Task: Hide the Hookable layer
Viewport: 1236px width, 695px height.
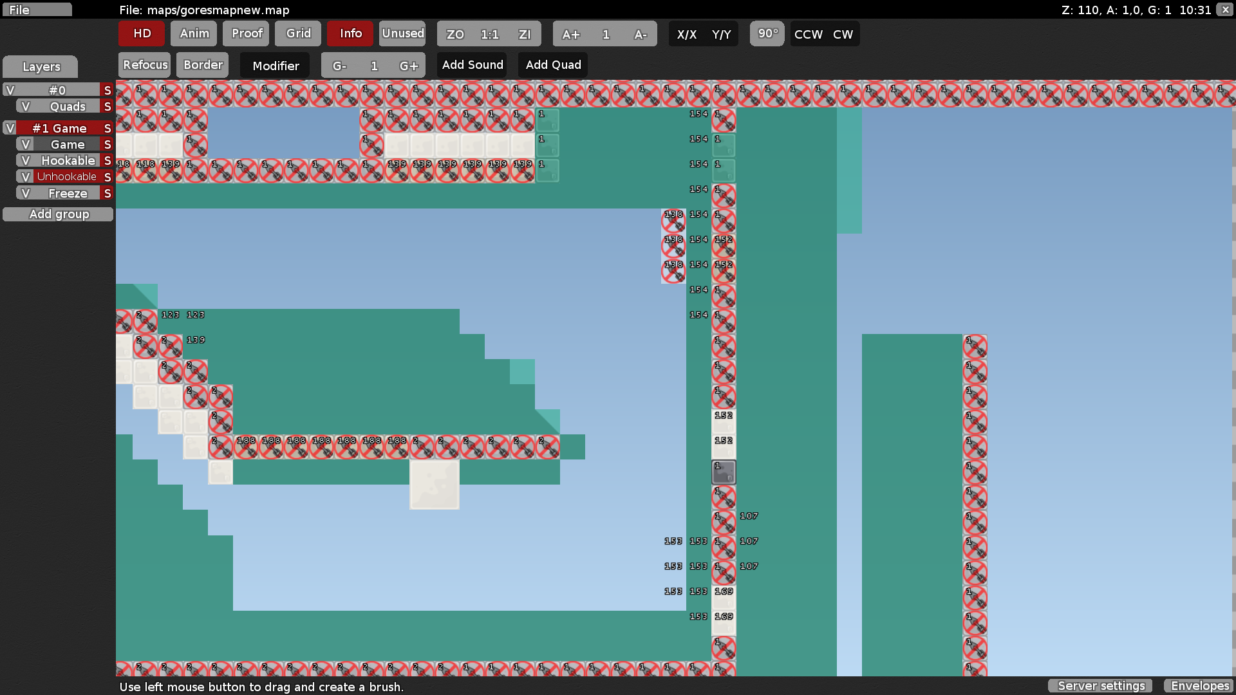Action: pyautogui.click(x=26, y=160)
